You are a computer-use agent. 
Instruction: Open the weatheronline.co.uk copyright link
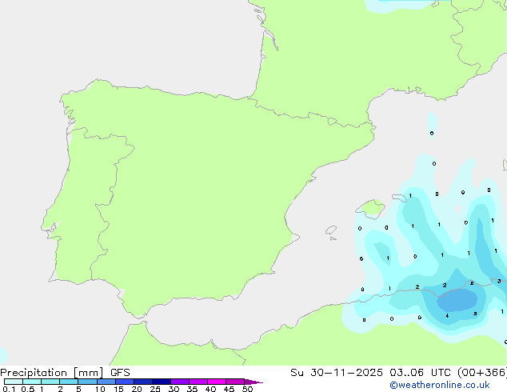[439, 385]
